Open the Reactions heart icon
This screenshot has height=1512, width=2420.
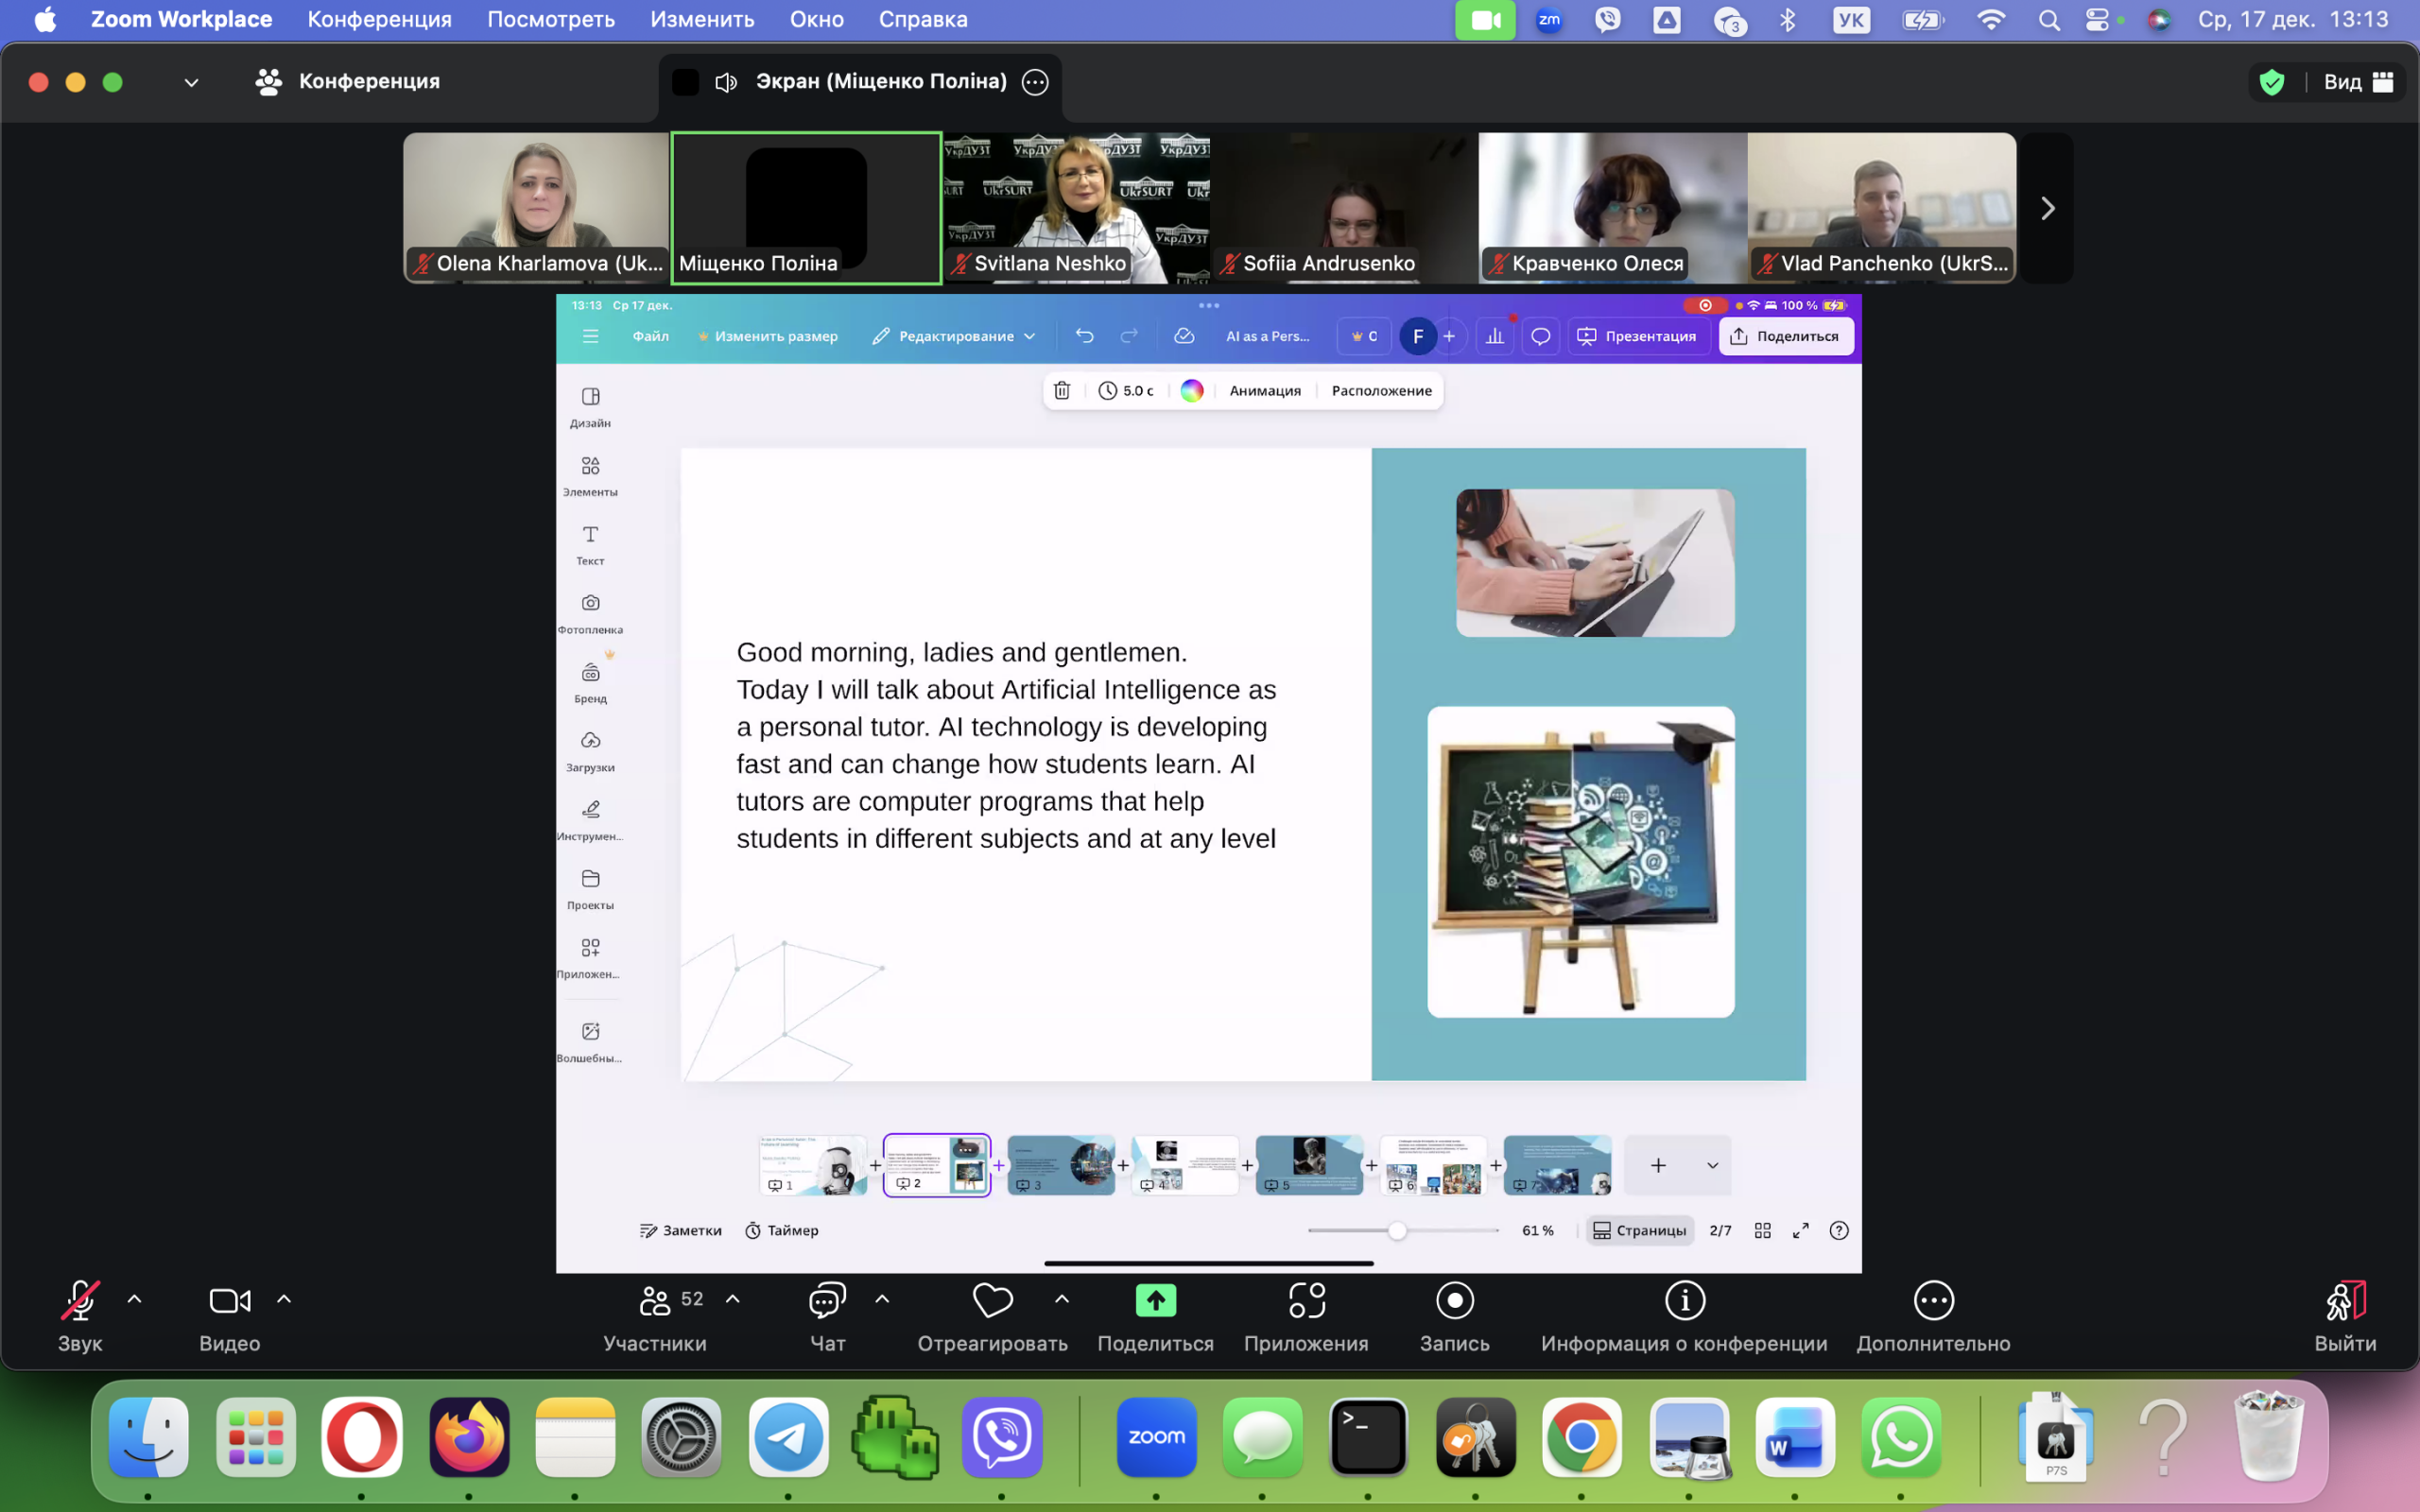[992, 1300]
